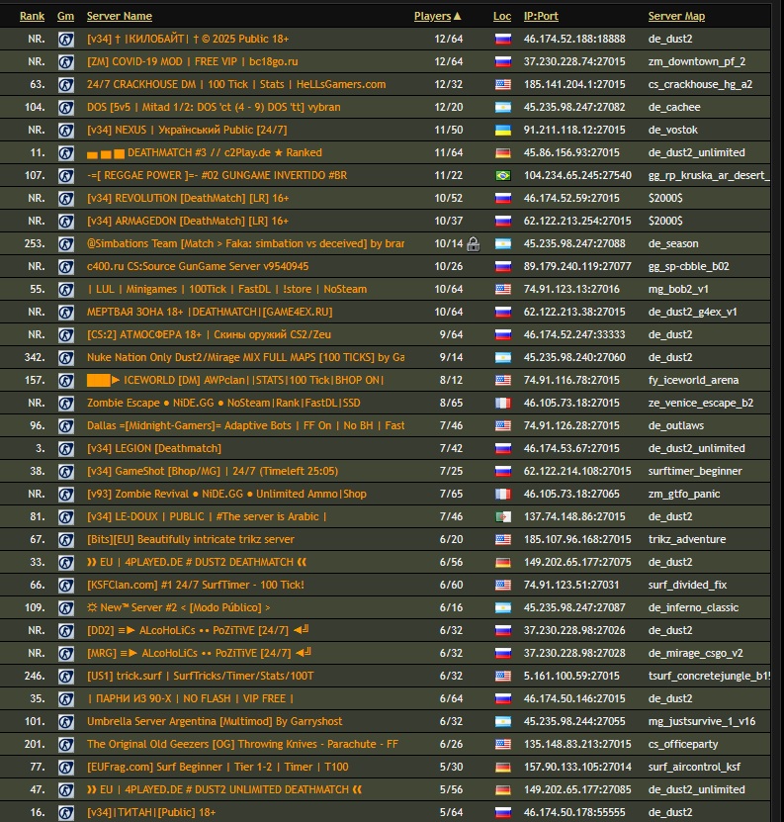This screenshot has width=784, height=822.
Task: Click German flag on EUFrag Surf Beginner row
Action: (x=503, y=767)
